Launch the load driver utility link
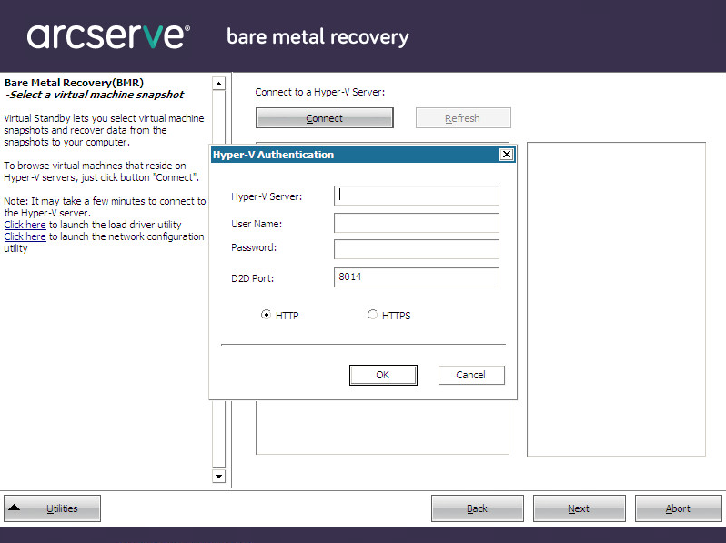 coord(25,225)
